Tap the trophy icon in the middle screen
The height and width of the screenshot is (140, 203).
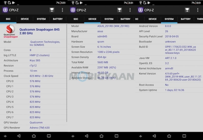120,10
